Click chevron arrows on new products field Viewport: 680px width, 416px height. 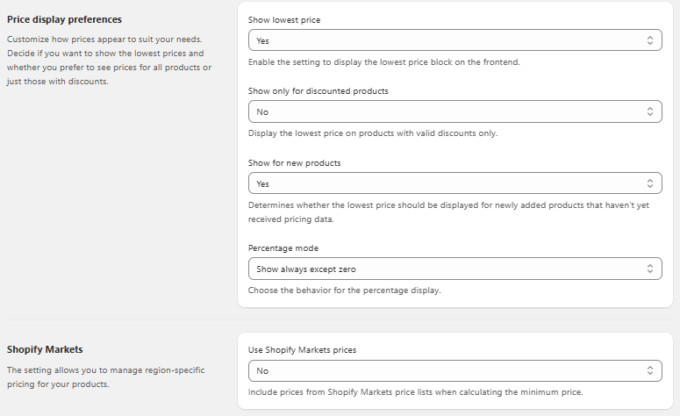(649, 183)
